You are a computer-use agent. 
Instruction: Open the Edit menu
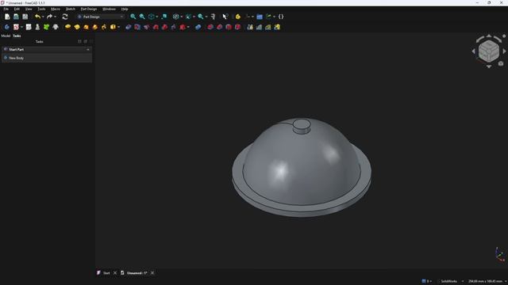click(x=17, y=9)
